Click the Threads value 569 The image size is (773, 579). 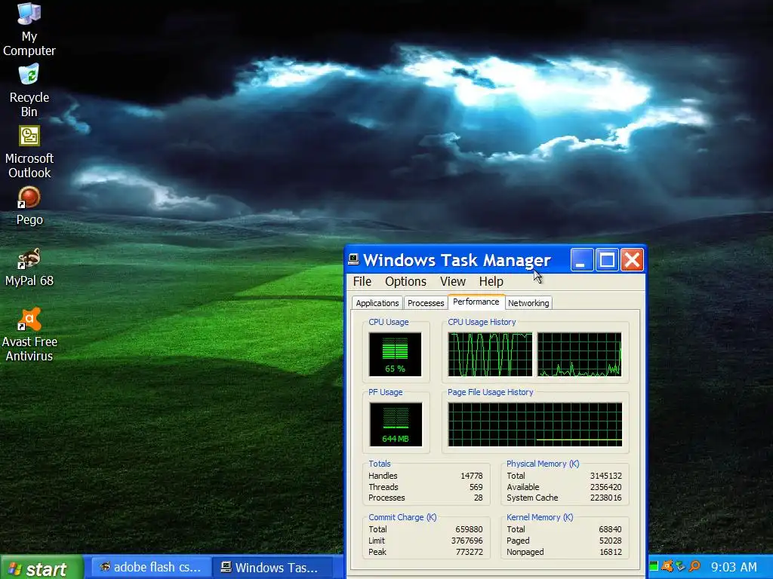click(476, 487)
